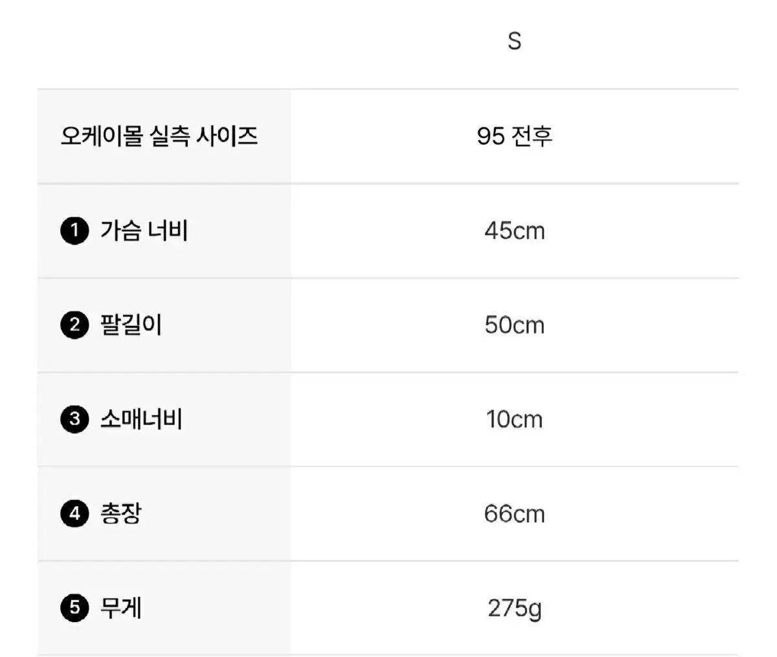Select the 10cm sleeve width value

point(514,419)
